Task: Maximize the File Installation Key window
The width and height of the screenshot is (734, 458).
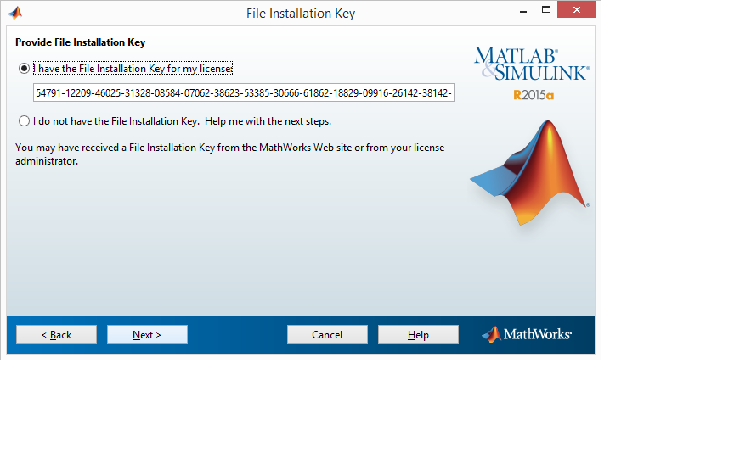Action: (x=545, y=10)
